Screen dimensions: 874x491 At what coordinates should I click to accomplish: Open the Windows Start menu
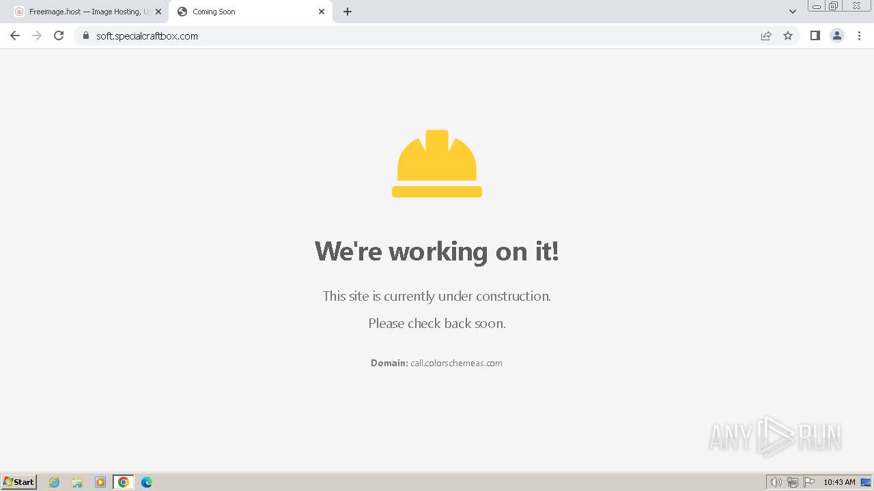coord(19,482)
